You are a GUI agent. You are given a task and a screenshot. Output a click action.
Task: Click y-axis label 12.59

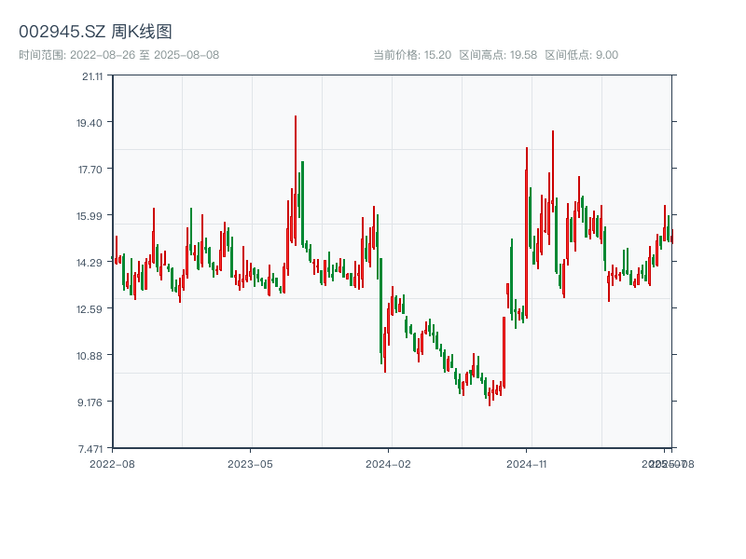[x=90, y=309]
